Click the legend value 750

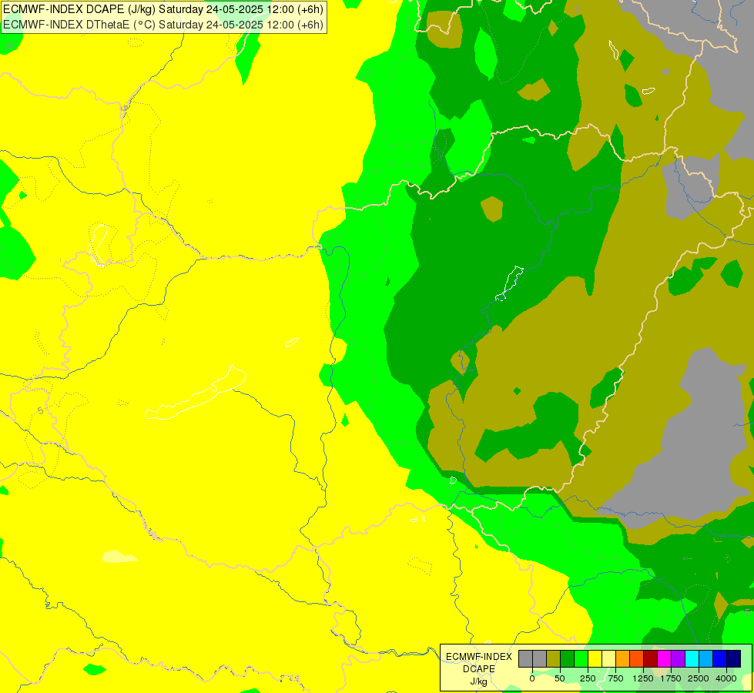615,678
